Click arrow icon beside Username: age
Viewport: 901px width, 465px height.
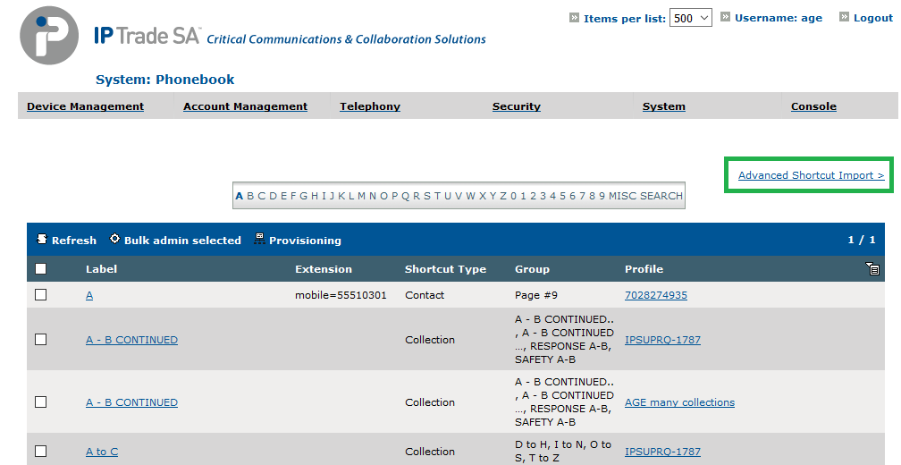pos(725,17)
